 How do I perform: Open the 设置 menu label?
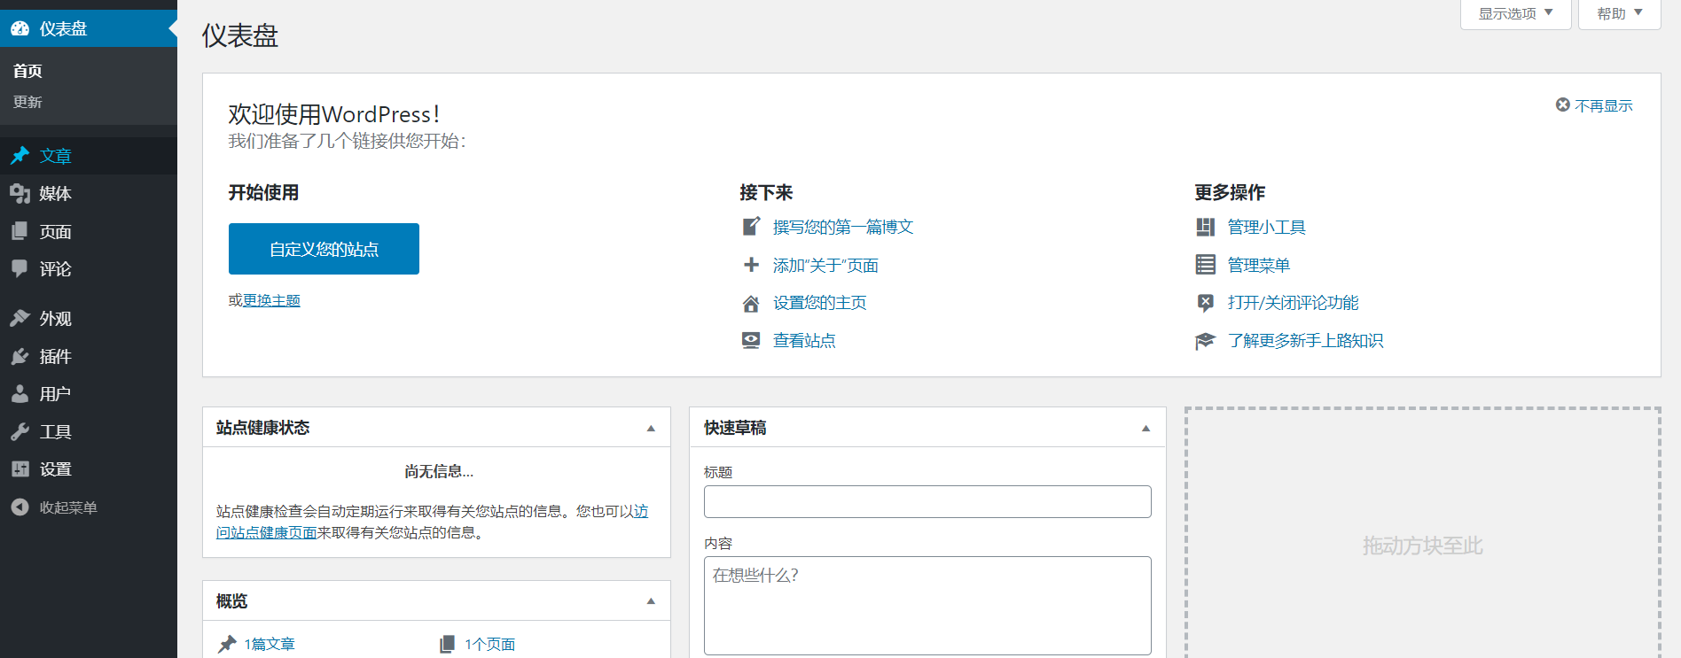[x=55, y=469]
